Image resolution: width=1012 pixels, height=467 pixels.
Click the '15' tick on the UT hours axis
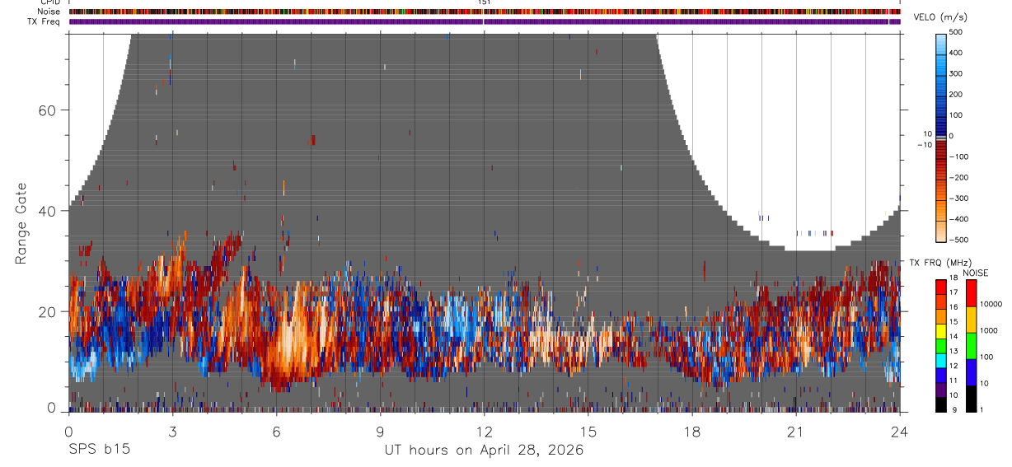pos(588,432)
